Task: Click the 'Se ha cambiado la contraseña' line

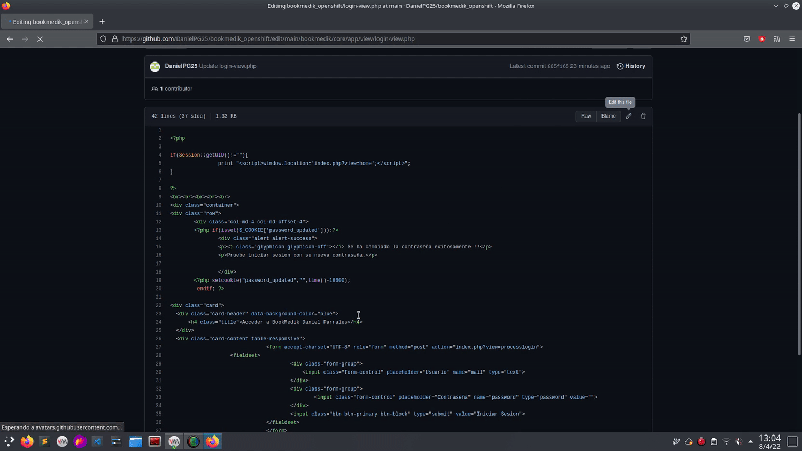Action: tap(354, 247)
